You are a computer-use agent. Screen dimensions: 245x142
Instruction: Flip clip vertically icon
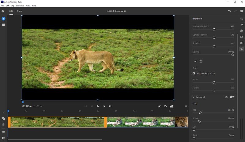[x=201, y=61]
